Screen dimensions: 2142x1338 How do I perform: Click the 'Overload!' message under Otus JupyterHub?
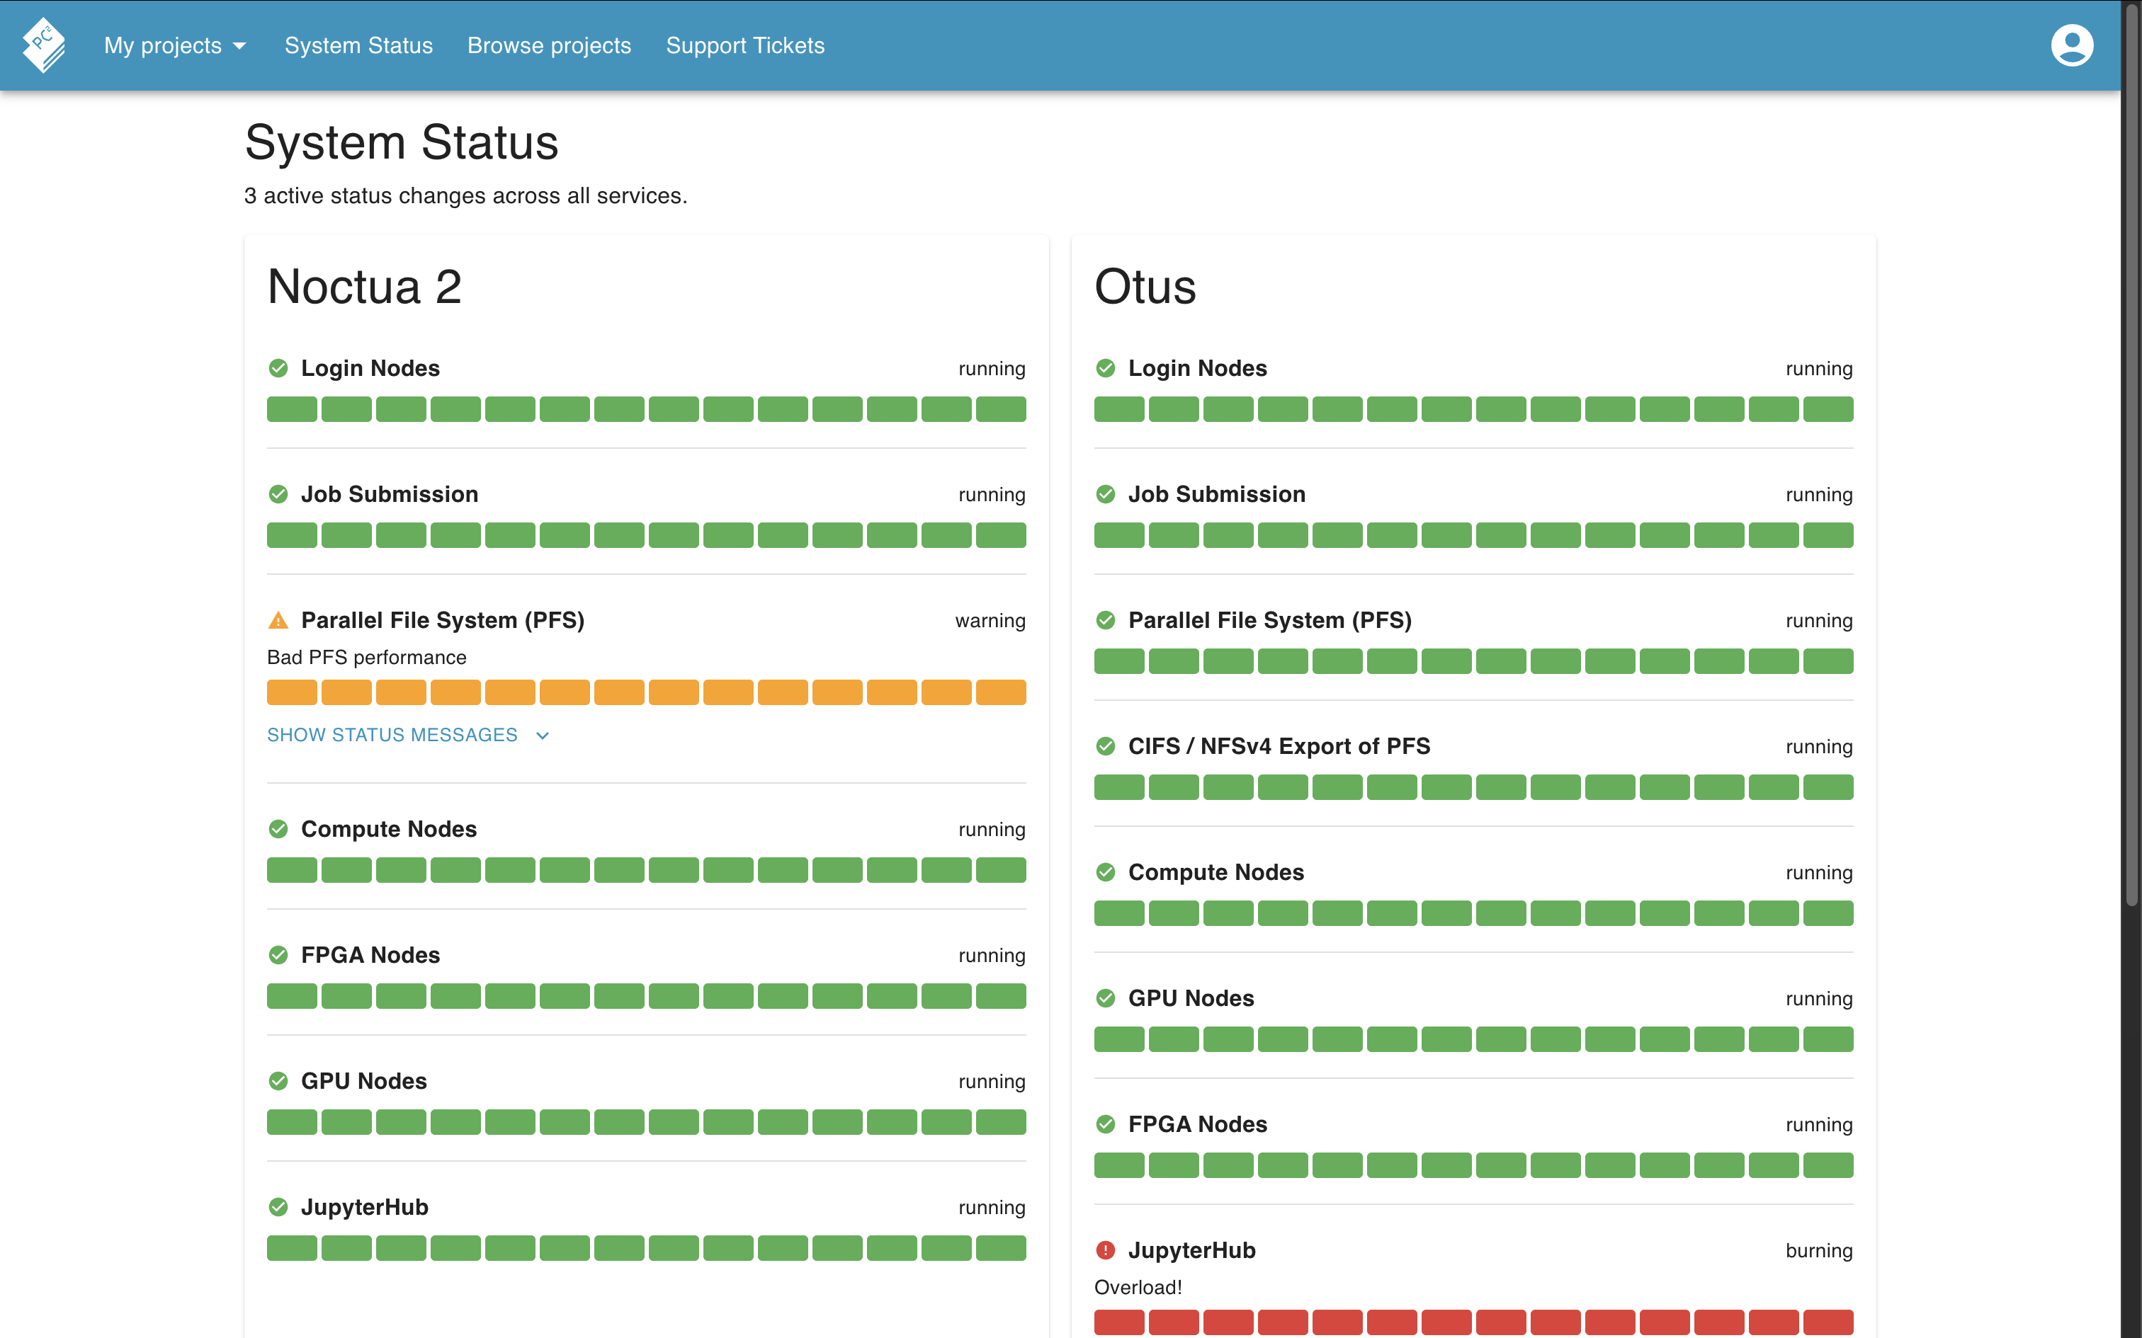(x=1138, y=1288)
